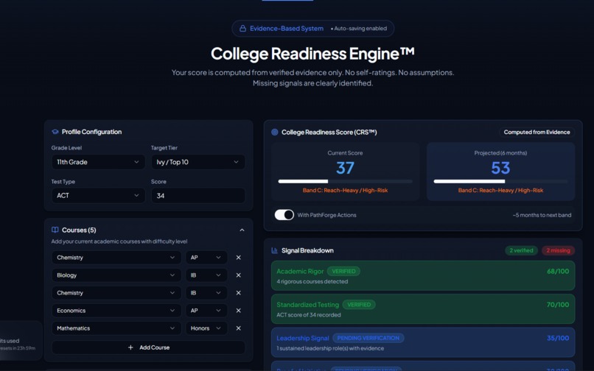Open the Grade Level dropdown showing 11th Grade
The height and width of the screenshot is (371, 594).
[98, 162]
